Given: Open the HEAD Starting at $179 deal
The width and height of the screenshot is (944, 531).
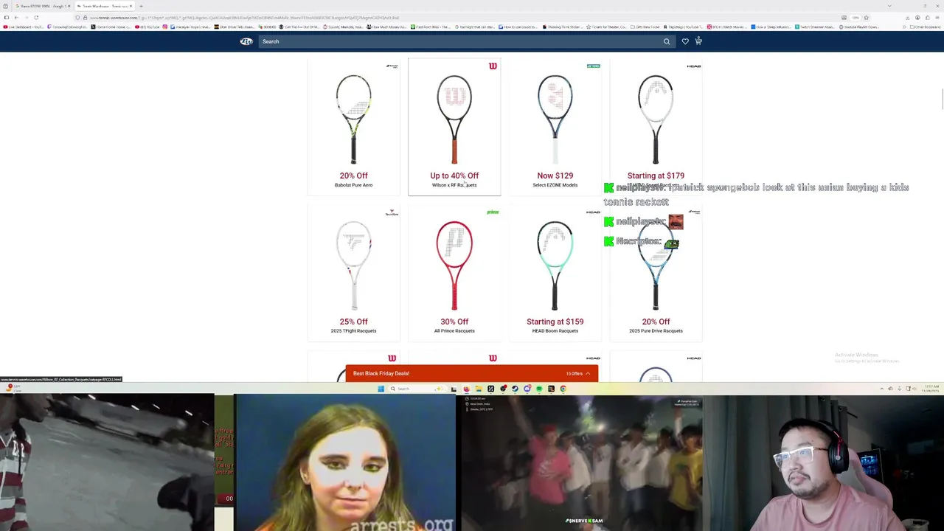Looking at the screenshot, I should coord(656,127).
